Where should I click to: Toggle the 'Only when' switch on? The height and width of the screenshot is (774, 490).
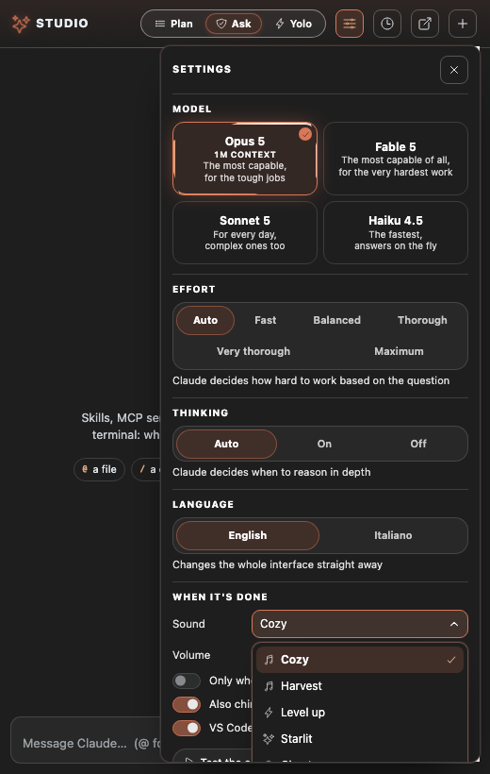pos(187,681)
